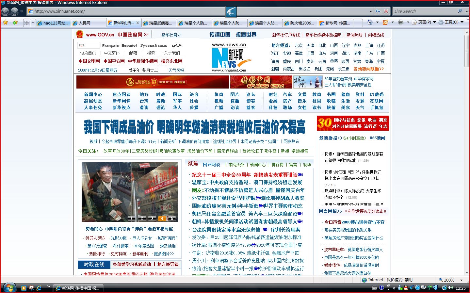The height and width of the screenshot is (293, 470).
Task: Open the 页面(P) Page menu
Action: coord(424,22)
